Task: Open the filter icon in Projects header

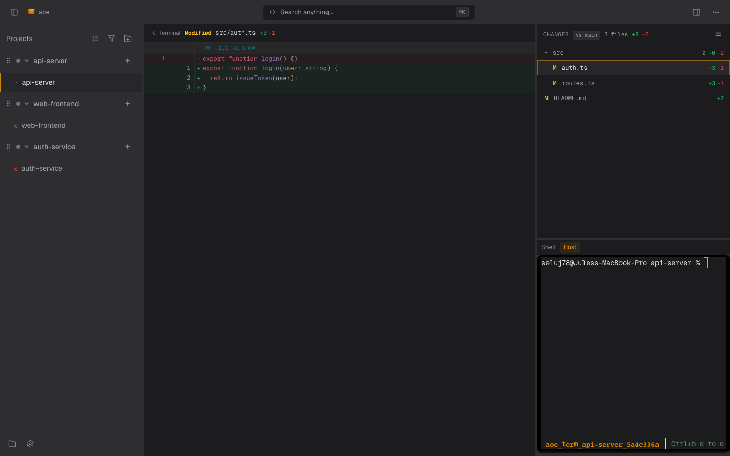Action: point(112,39)
